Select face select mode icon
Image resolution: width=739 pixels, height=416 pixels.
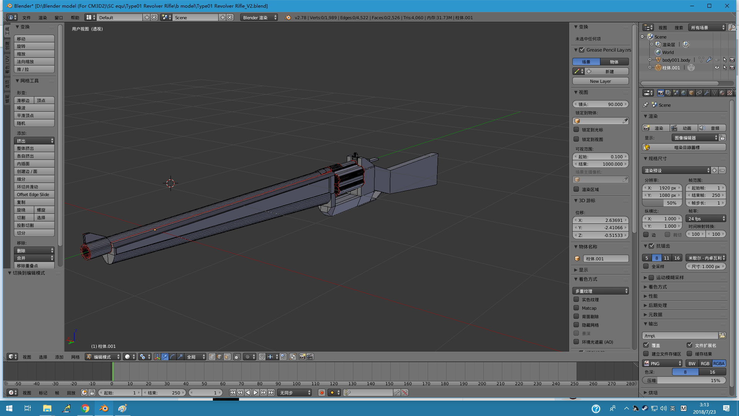227,357
